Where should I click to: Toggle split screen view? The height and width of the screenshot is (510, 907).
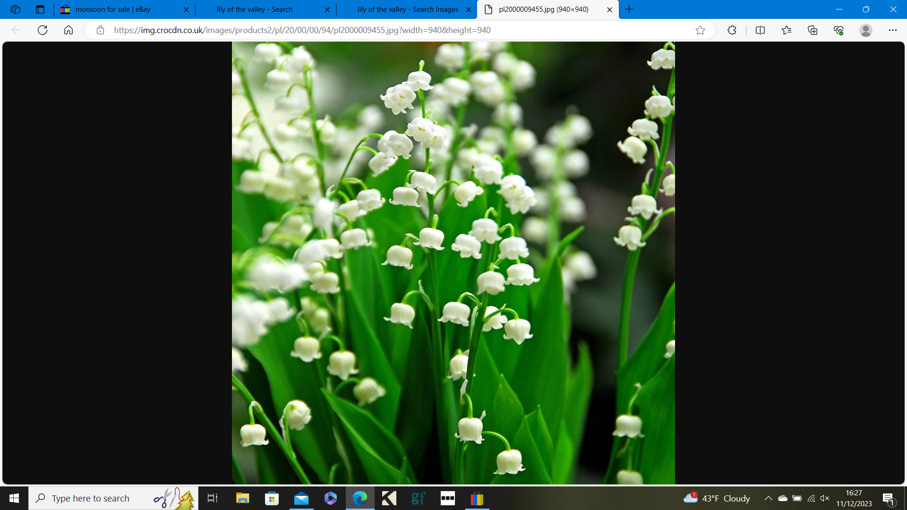(760, 30)
